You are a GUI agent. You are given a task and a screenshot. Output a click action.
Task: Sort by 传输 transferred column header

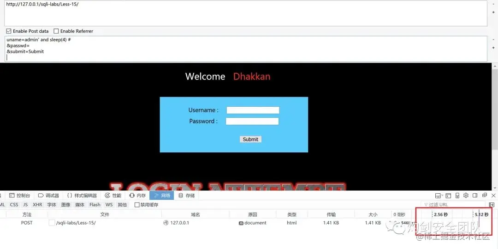pyautogui.click(x=331, y=214)
